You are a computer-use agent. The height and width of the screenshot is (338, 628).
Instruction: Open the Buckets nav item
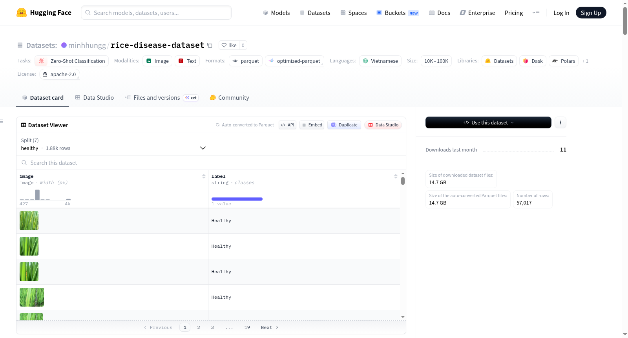[398, 13]
